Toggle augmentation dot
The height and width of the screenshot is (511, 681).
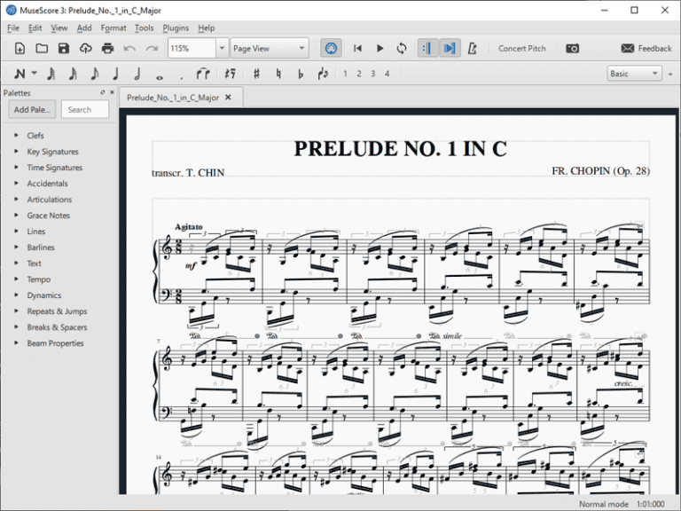(181, 77)
